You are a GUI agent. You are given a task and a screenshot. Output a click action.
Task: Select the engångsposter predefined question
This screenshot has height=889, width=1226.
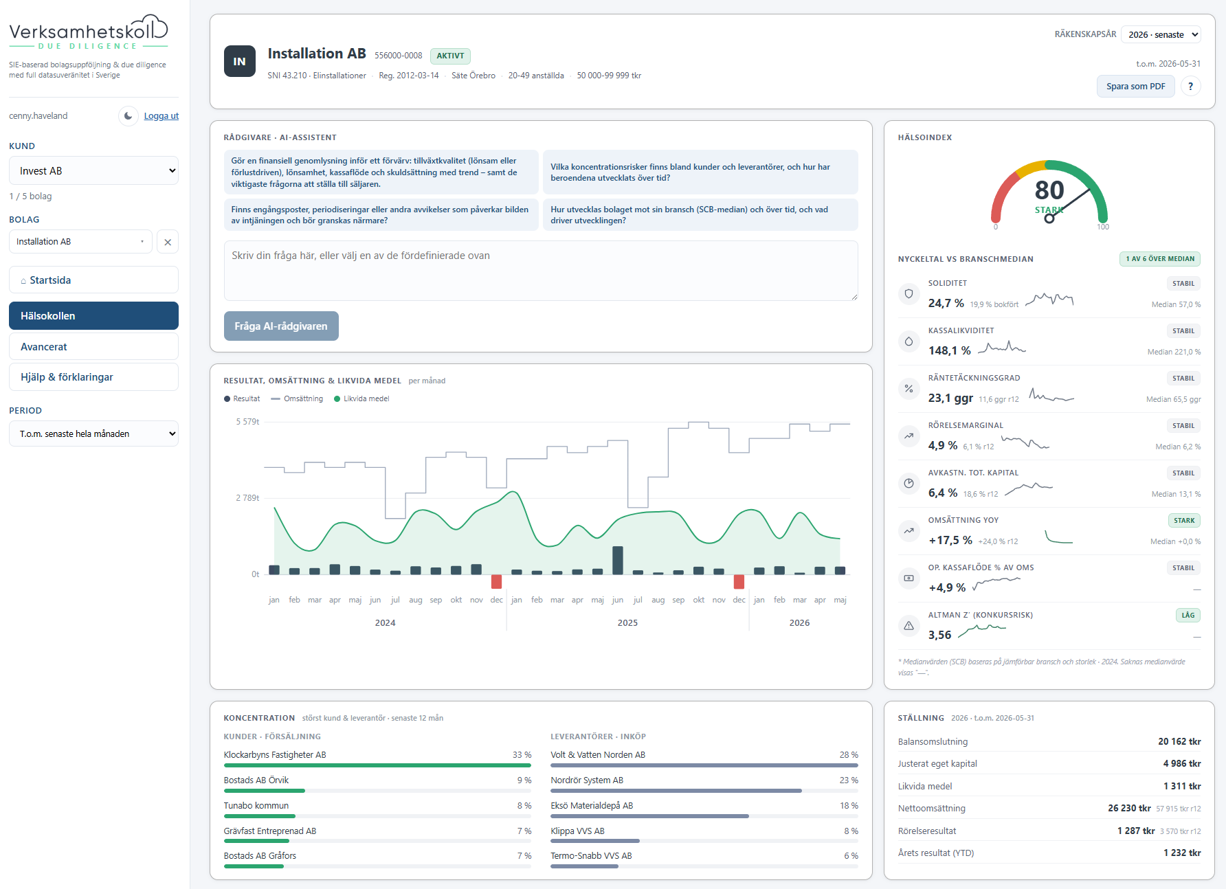[381, 214]
